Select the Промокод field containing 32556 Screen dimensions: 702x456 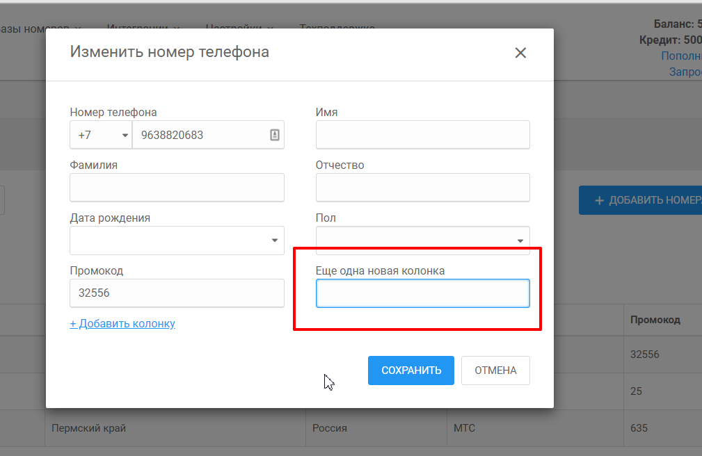[x=177, y=293]
